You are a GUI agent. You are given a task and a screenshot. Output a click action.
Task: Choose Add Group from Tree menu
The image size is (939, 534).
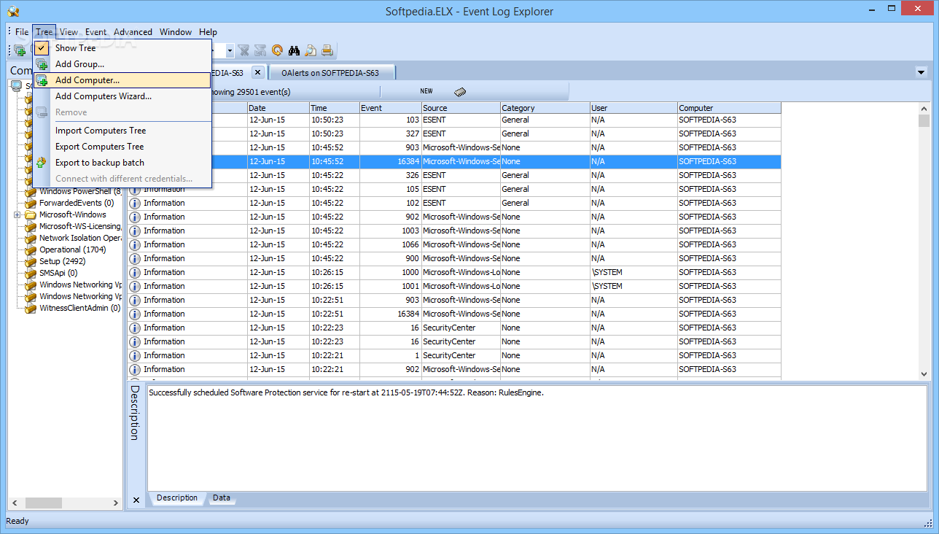click(x=122, y=64)
